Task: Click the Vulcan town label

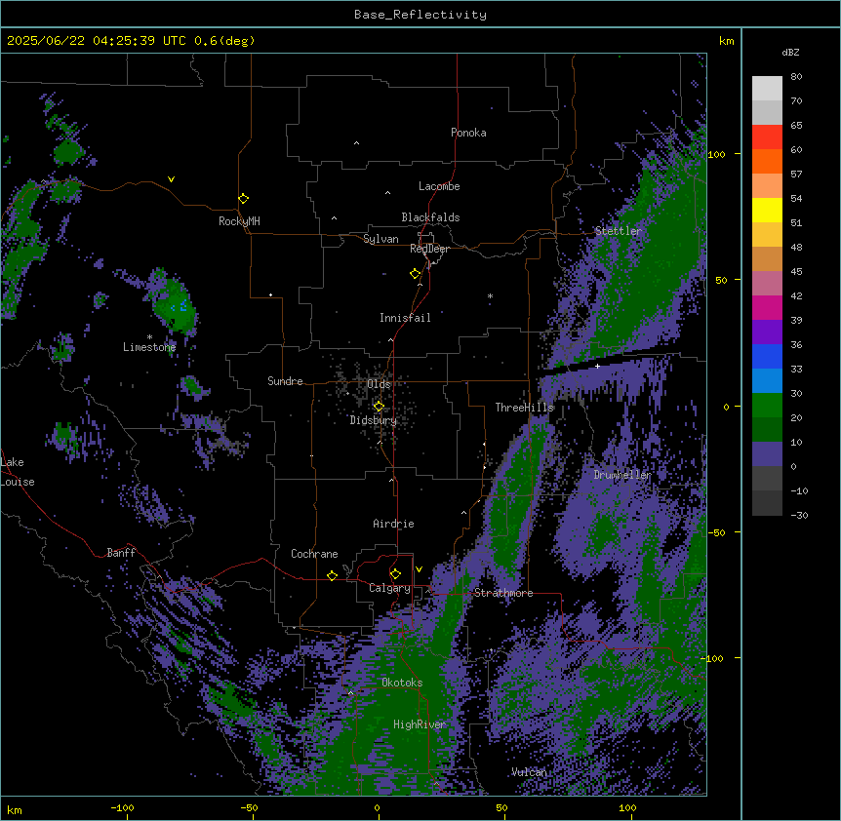Action: 529,772
